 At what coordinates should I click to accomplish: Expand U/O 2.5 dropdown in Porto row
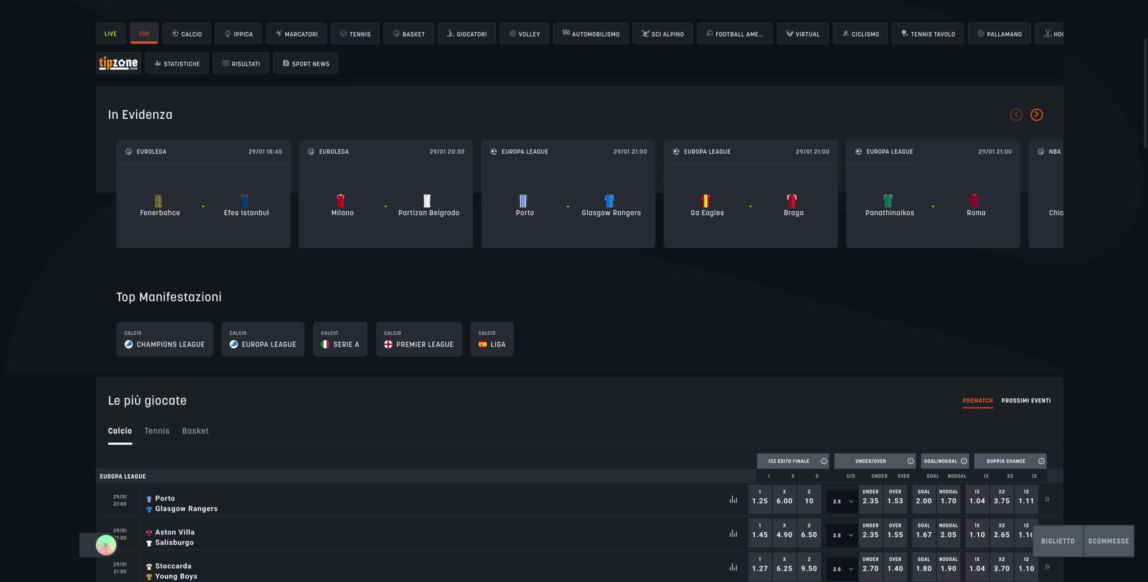click(842, 501)
